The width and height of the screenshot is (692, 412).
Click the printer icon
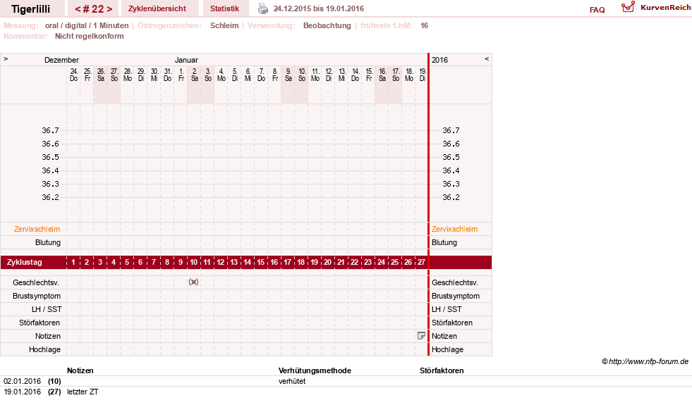[x=263, y=8]
